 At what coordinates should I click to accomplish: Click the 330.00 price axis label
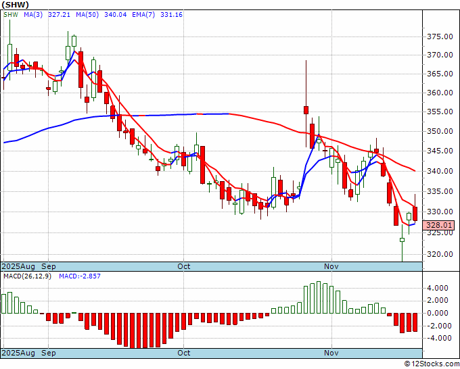[440, 212]
